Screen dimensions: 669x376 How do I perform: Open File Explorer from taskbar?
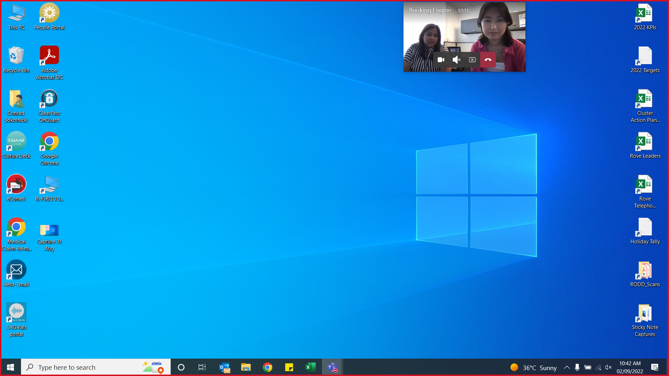pyautogui.click(x=246, y=367)
